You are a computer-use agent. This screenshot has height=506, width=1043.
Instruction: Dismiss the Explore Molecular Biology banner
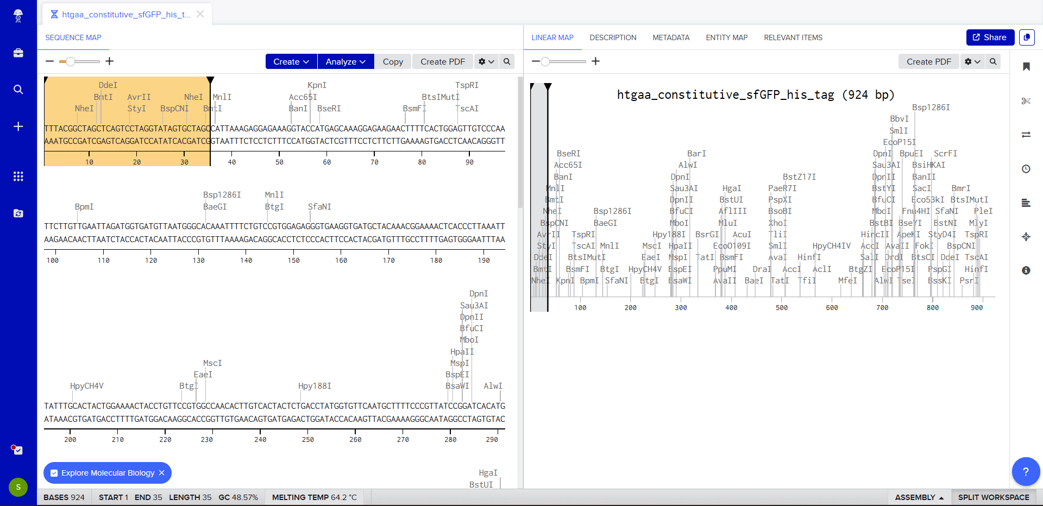162,473
